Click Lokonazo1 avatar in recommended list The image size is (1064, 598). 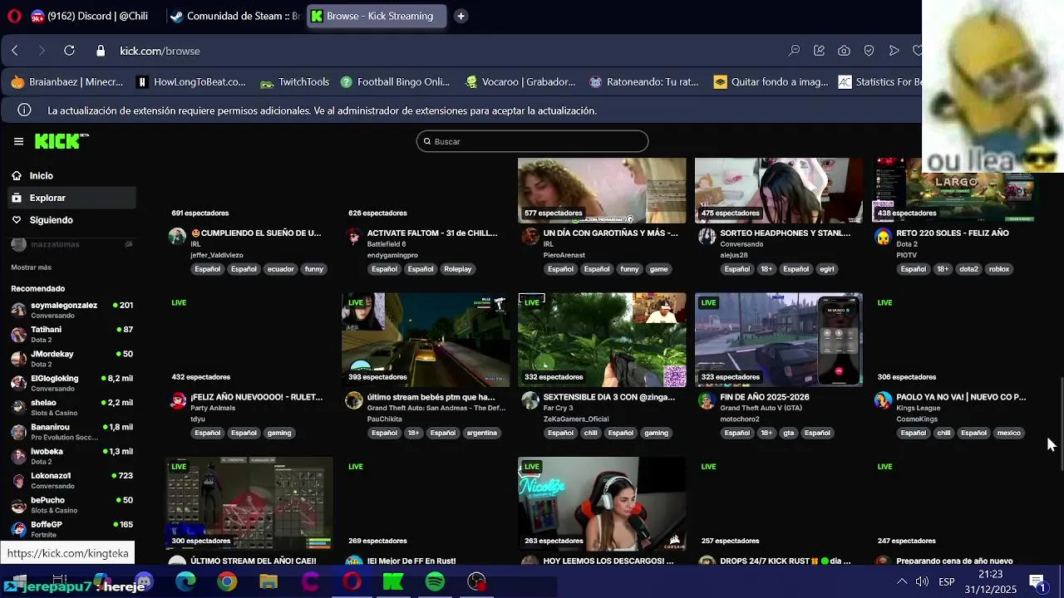tap(18, 480)
